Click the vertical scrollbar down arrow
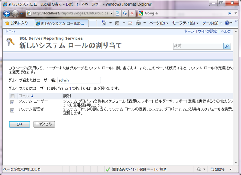This screenshot has height=175, width=241. pos(236,163)
